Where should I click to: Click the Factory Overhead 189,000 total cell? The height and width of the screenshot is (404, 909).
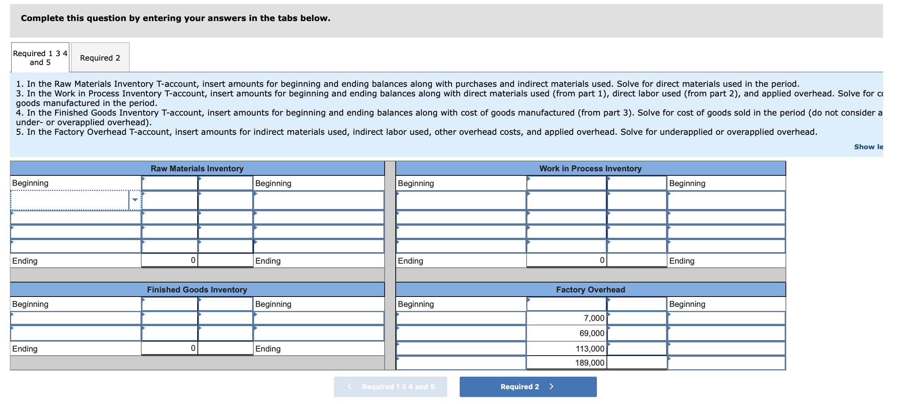(x=566, y=363)
